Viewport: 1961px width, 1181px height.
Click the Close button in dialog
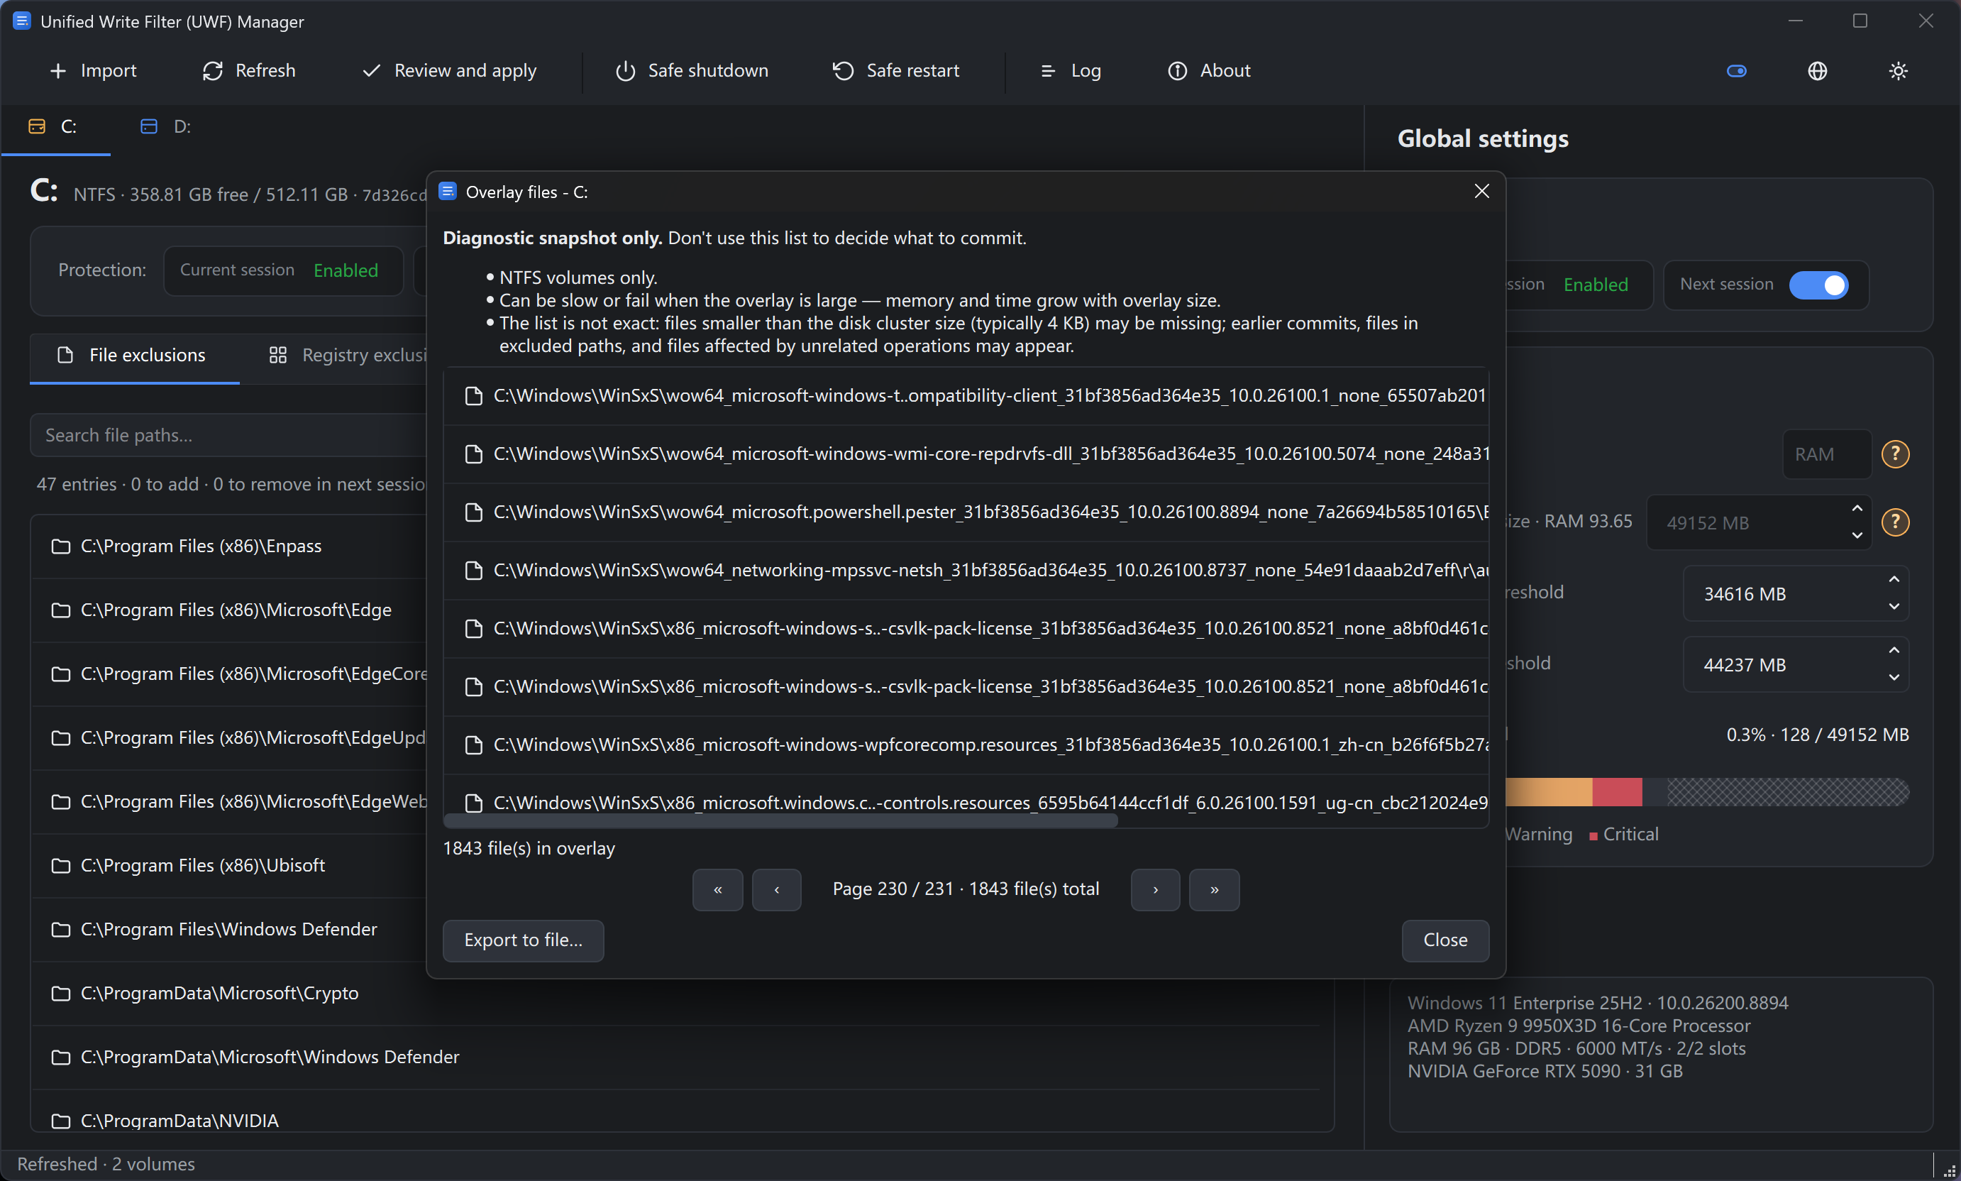(x=1444, y=940)
